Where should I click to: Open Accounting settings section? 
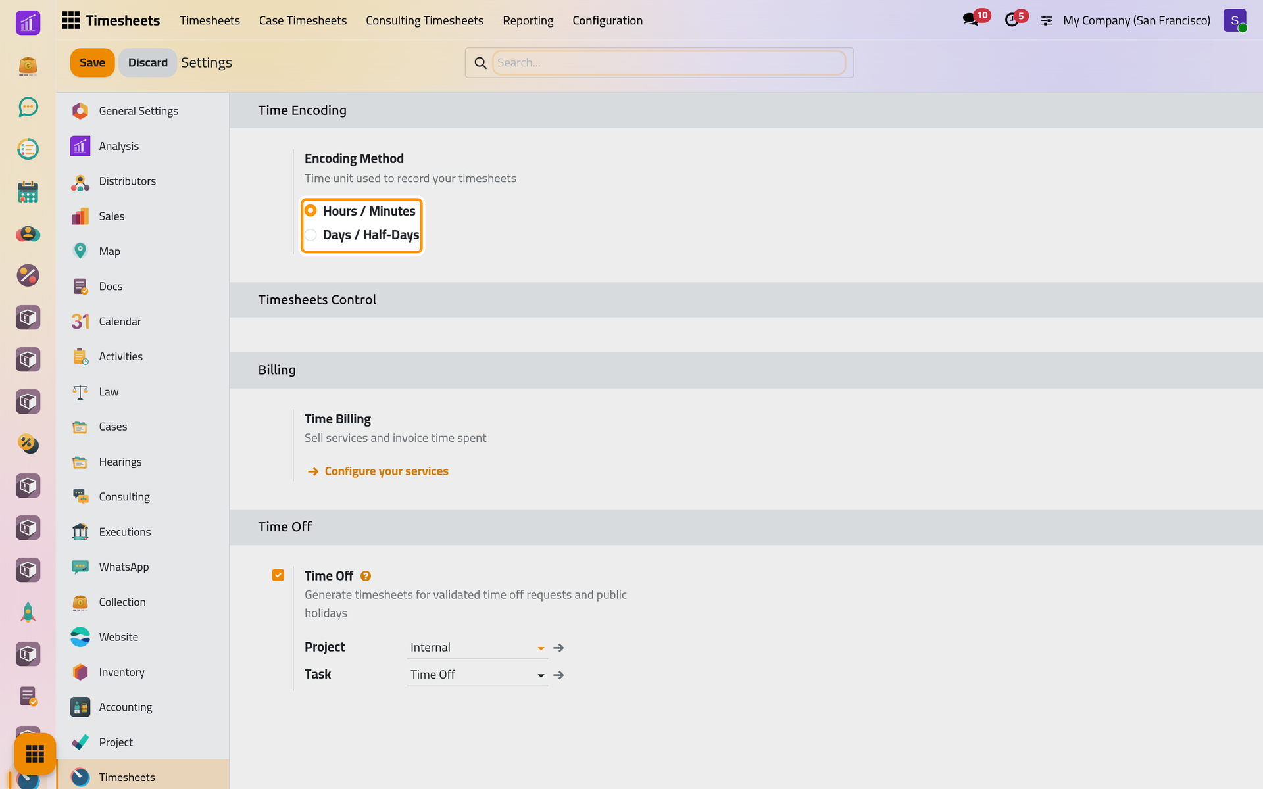point(143,707)
